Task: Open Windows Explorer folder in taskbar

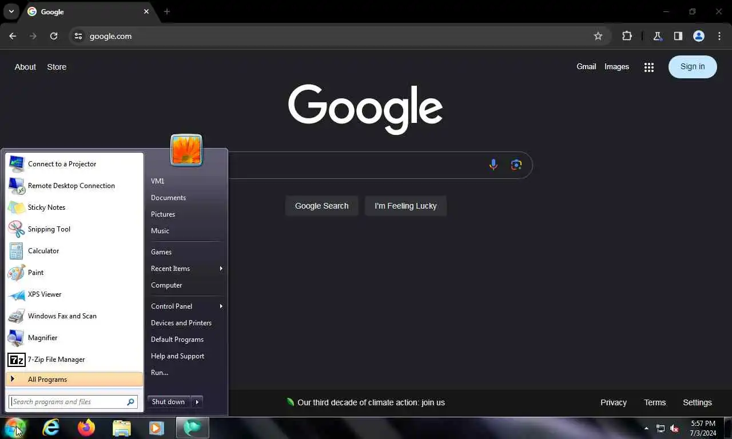Action: [122, 428]
